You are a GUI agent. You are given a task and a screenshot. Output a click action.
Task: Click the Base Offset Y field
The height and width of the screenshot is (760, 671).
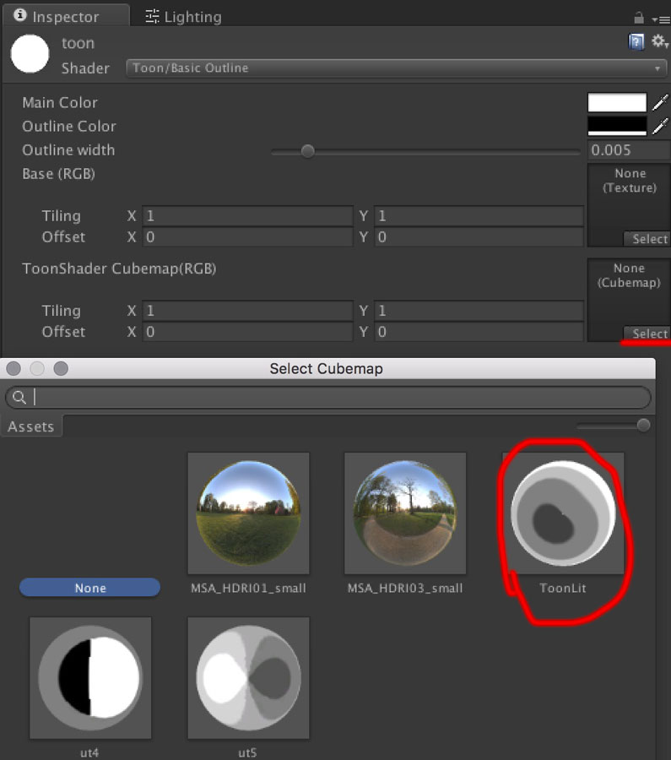[x=479, y=237]
